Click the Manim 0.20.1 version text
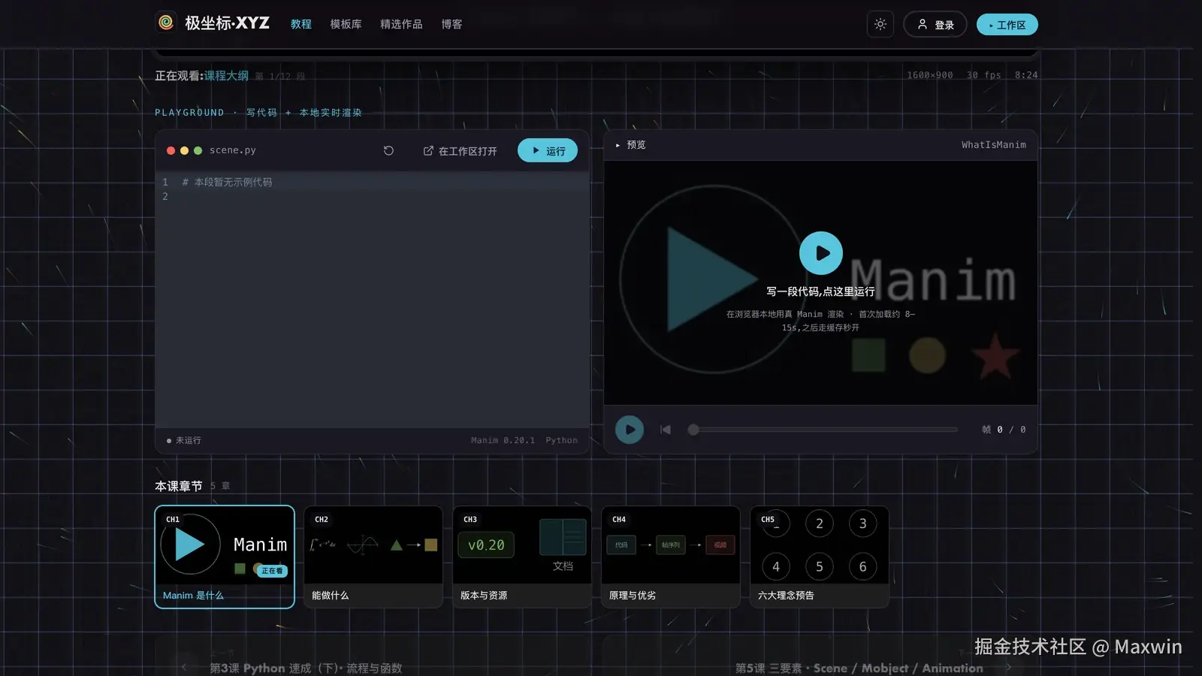 [x=503, y=440]
